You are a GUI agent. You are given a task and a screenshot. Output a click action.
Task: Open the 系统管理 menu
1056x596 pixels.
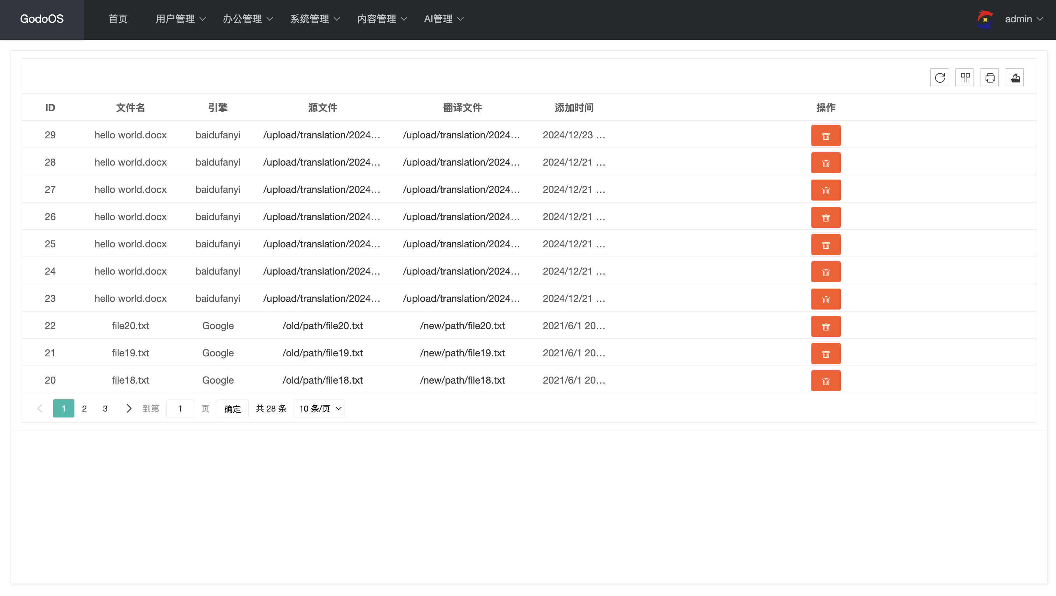pyautogui.click(x=315, y=19)
